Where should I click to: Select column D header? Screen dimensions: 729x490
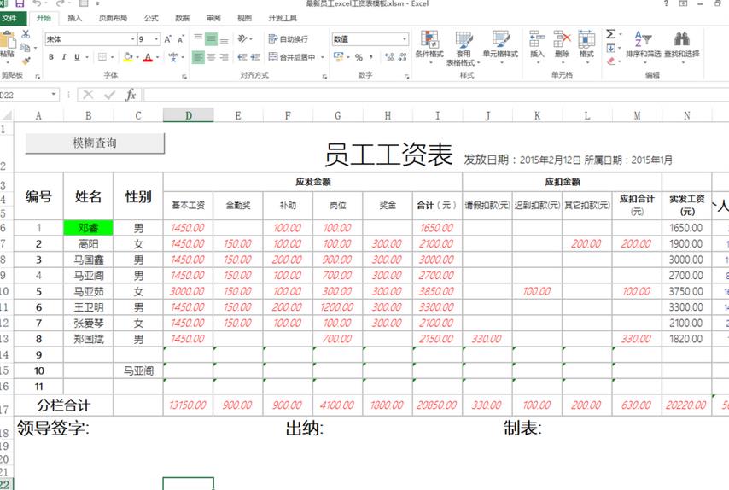189,115
